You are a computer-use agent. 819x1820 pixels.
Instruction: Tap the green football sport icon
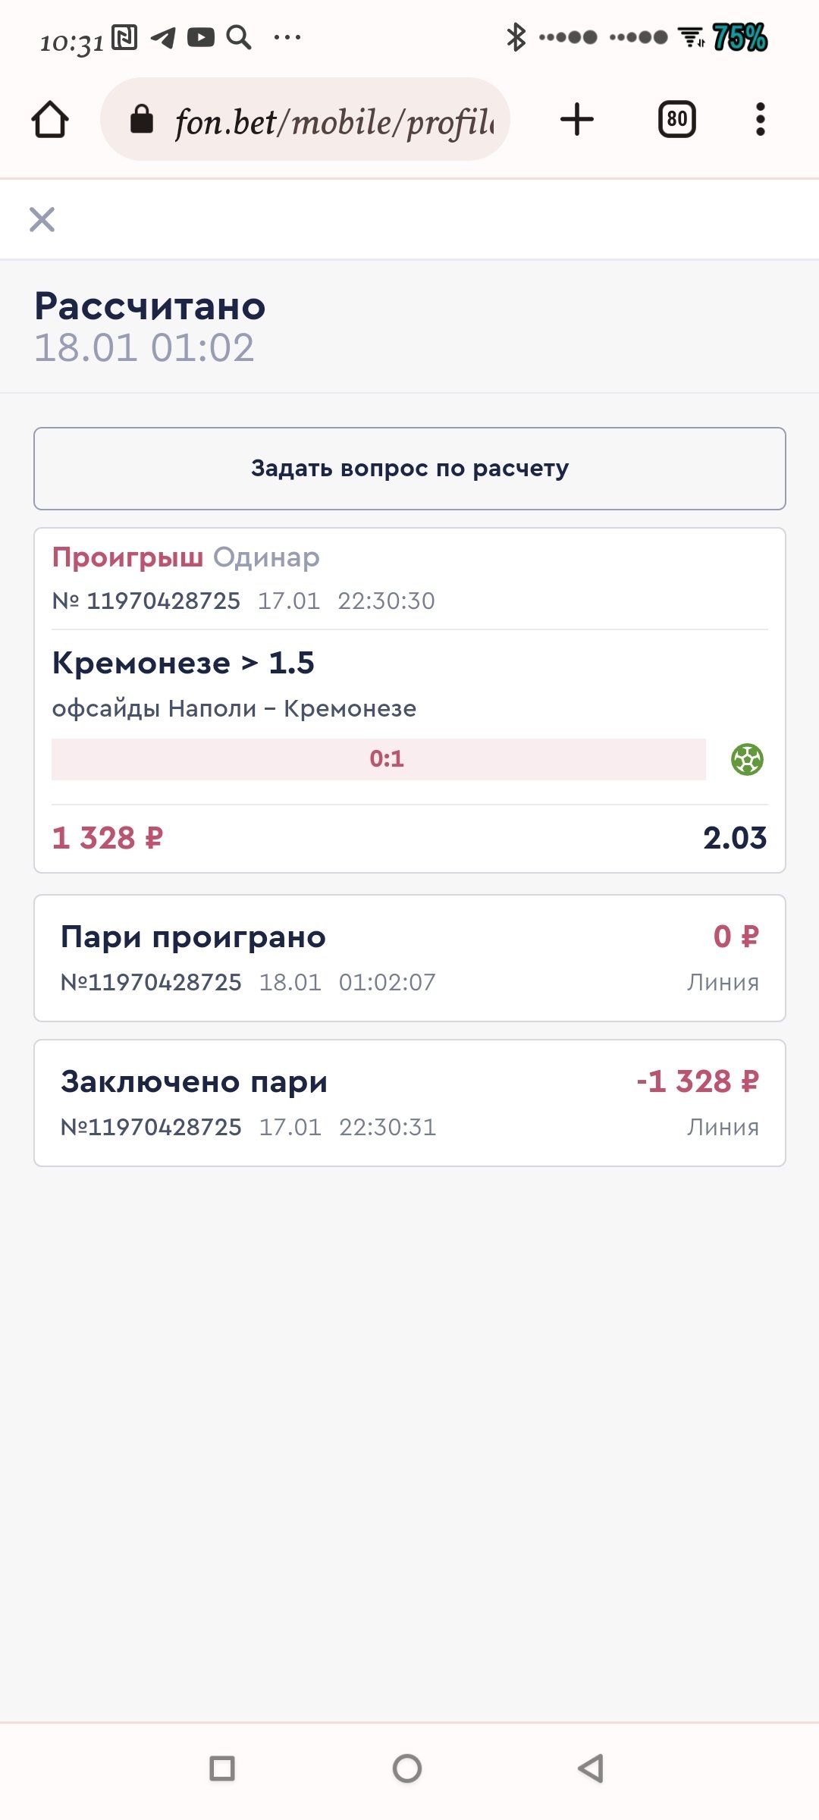pos(747,759)
